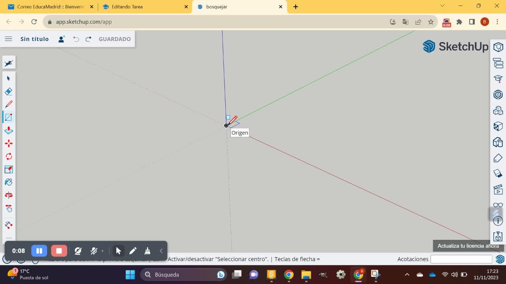This screenshot has height=284, width=506.
Task: Click the GUARDADO save status
Action: (115, 39)
